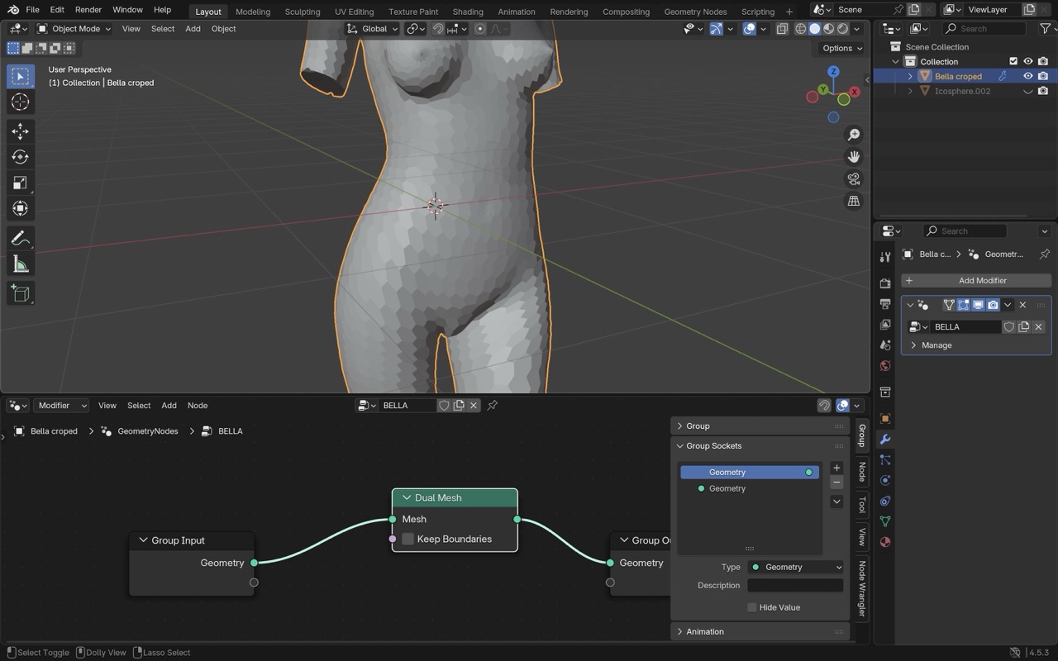
Task: Open the viewport Options button
Action: (841, 48)
